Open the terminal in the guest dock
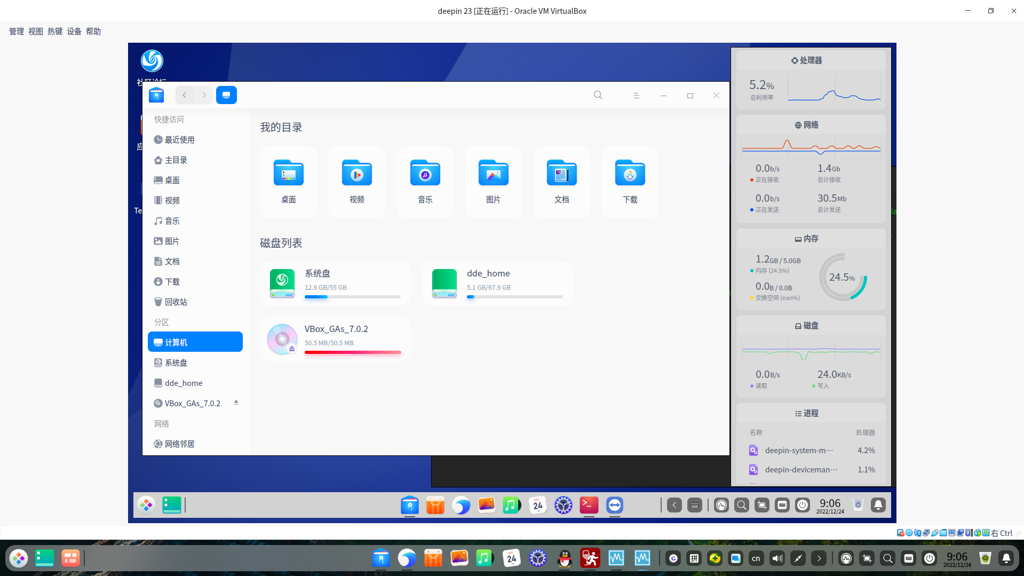The width and height of the screenshot is (1024, 576). tap(589, 505)
